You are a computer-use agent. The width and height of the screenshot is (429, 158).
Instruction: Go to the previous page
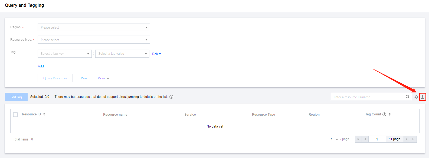point(365,139)
